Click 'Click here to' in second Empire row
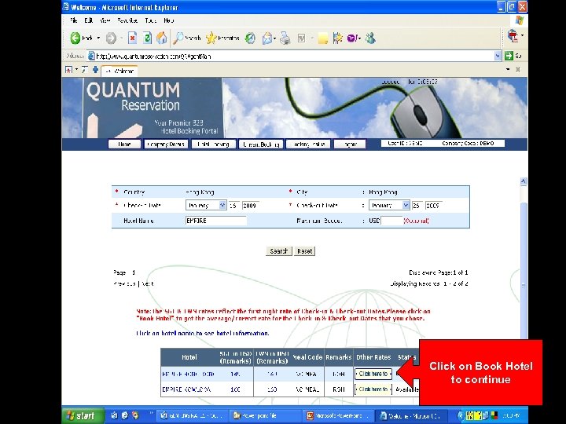566x424 pixels. coord(373,389)
